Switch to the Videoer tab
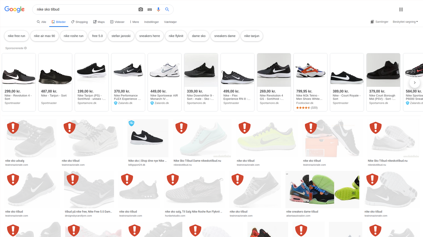This screenshot has width=423, height=237. click(117, 22)
